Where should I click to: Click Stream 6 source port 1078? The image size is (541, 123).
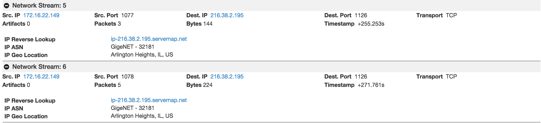(x=127, y=77)
